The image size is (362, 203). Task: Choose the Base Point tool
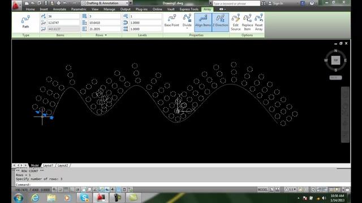click(172, 21)
